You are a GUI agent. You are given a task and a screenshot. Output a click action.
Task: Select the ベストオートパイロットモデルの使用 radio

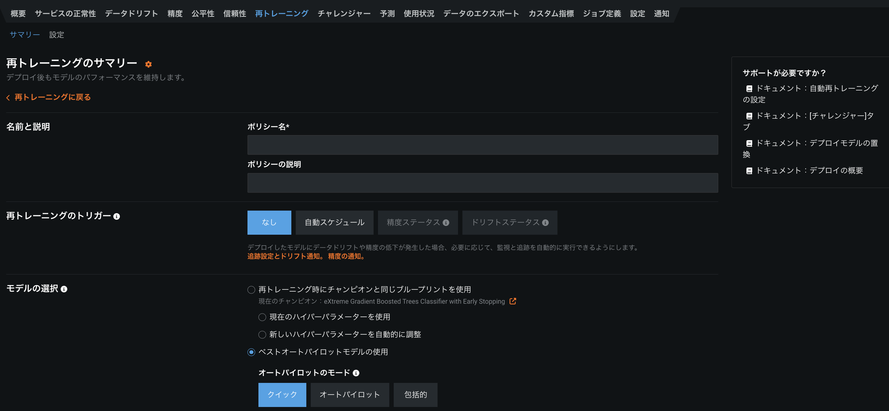251,352
